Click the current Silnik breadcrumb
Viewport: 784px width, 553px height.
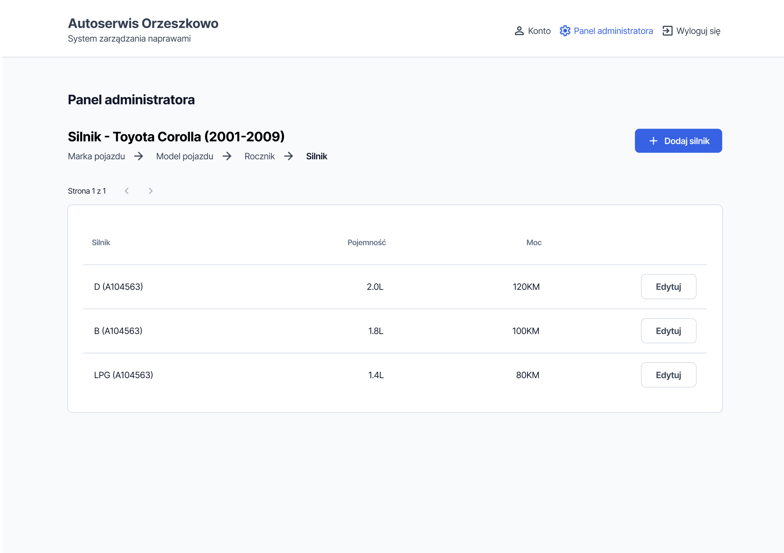316,156
